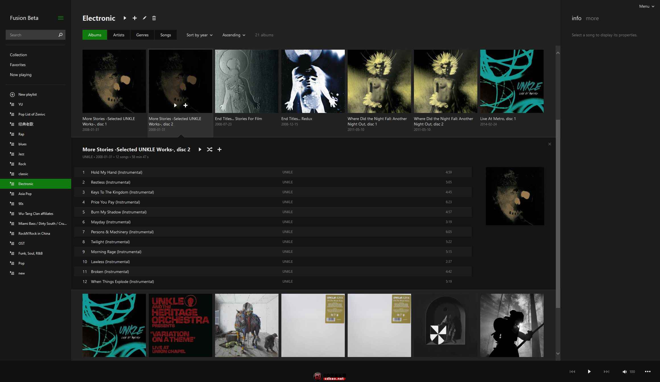Switch to the Songs tab
The height and width of the screenshot is (382, 660).
(166, 35)
